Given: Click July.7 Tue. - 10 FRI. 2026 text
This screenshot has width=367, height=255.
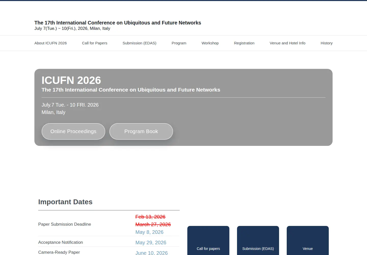Looking at the screenshot, I should point(70,105).
